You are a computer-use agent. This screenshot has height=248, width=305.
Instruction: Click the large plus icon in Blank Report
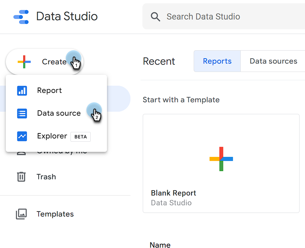[221, 159]
